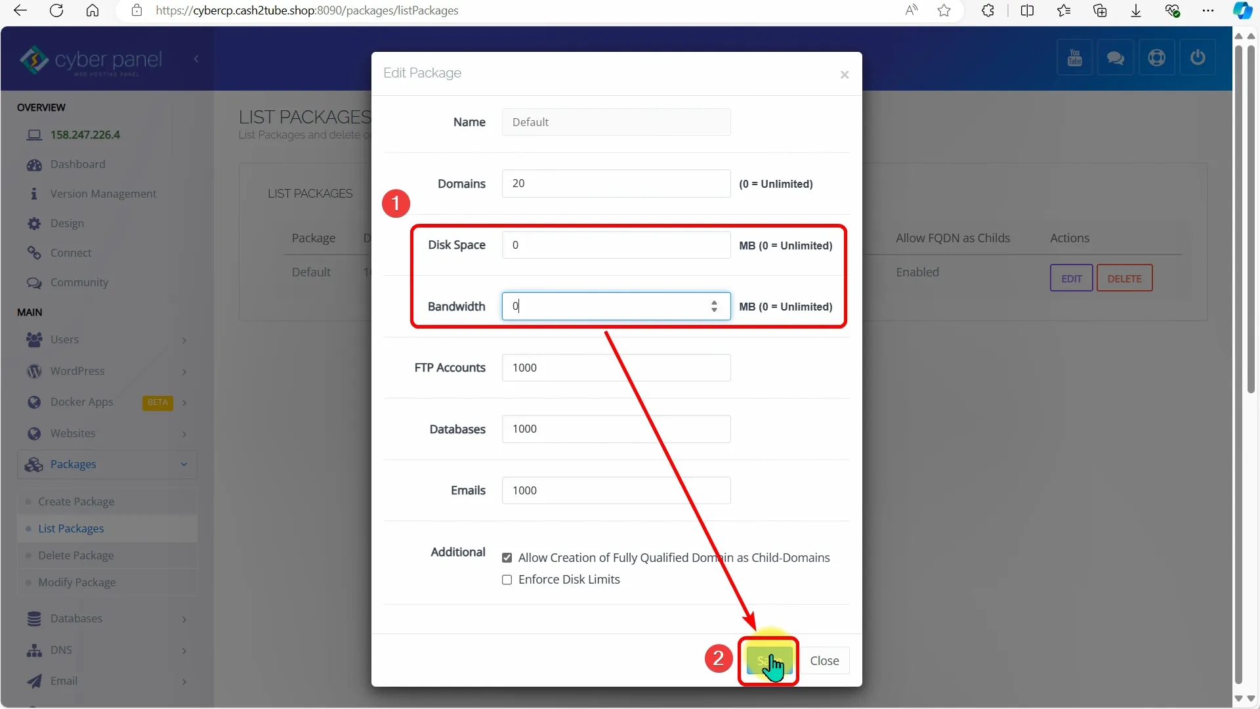Click the Close button in dialog
This screenshot has width=1260, height=709.
pyautogui.click(x=824, y=660)
